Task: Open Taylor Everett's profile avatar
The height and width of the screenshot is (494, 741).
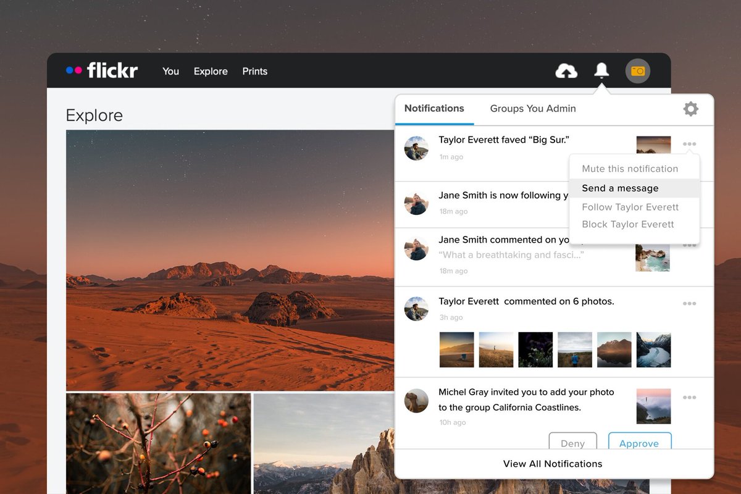Action: click(416, 148)
